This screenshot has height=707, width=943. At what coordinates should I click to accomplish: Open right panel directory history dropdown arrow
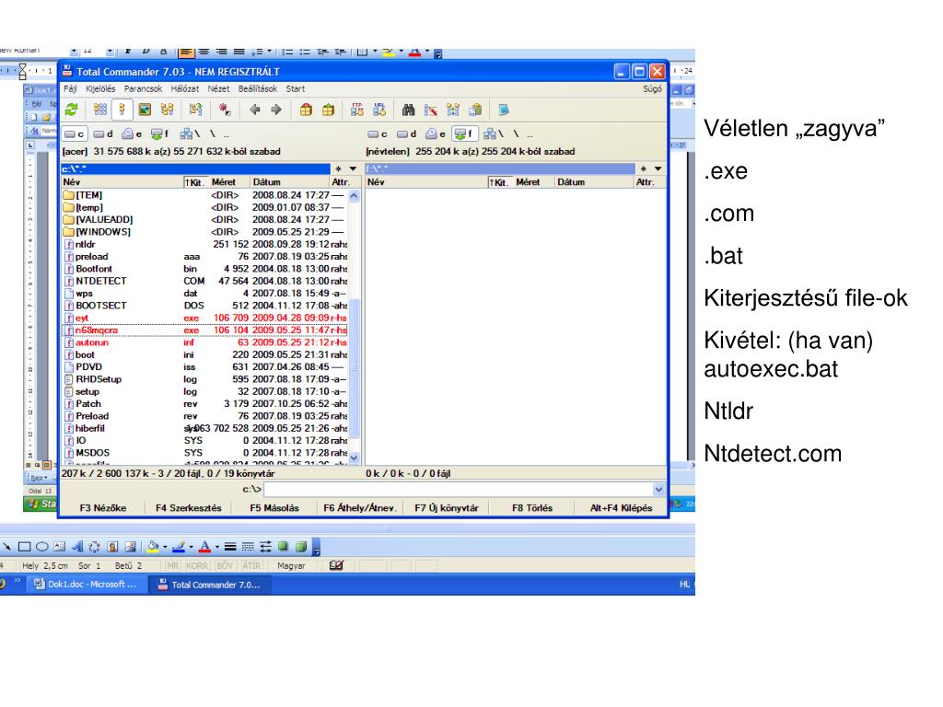coord(658,169)
